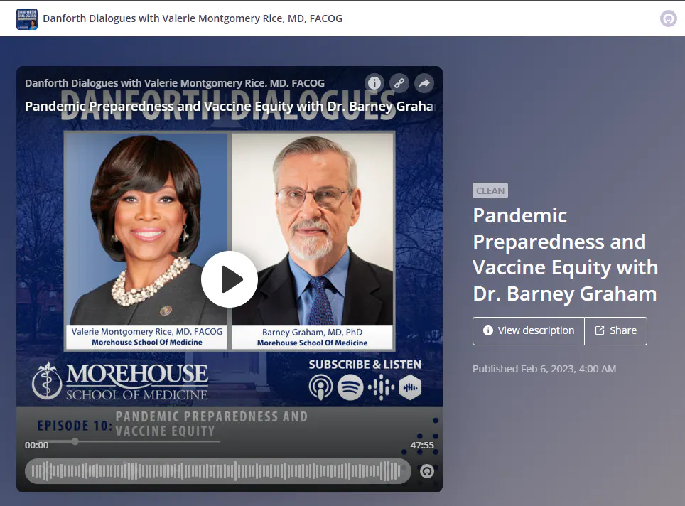Open Danforth Dialogues title in header
This screenshot has height=506, width=685.
pos(193,18)
